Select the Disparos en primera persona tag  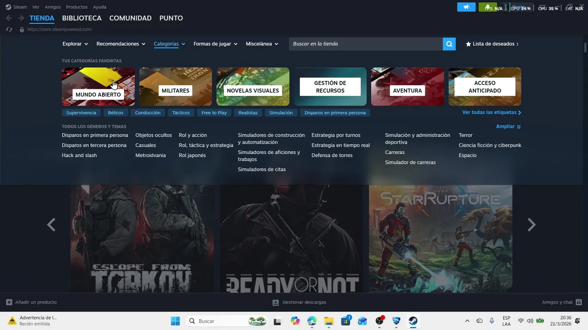[335, 113]
